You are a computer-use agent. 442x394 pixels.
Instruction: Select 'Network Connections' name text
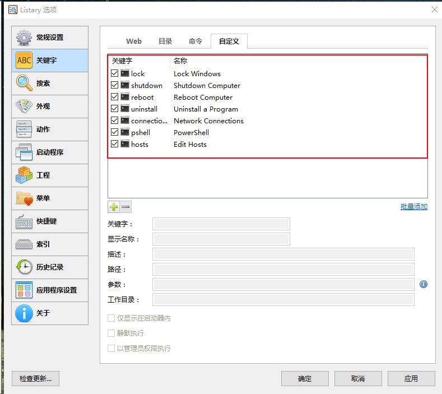(208, 120)
